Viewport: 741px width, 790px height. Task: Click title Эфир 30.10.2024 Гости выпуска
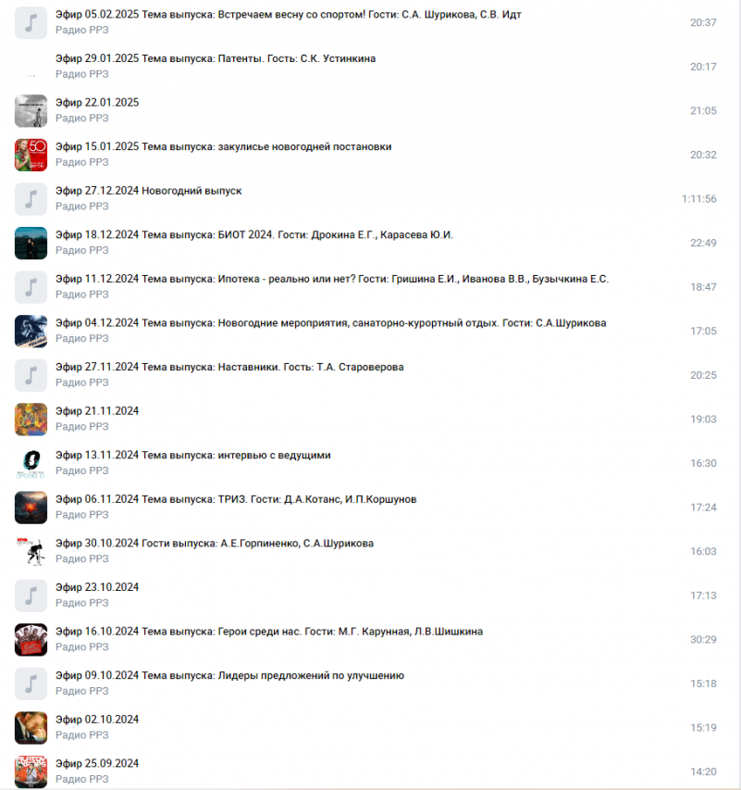point(215,543)
